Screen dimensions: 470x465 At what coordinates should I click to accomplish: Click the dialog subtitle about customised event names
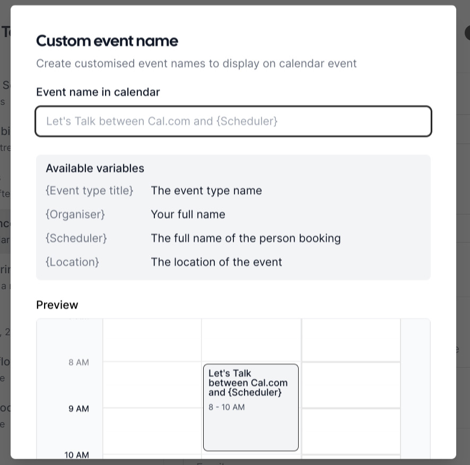(196, 64)
